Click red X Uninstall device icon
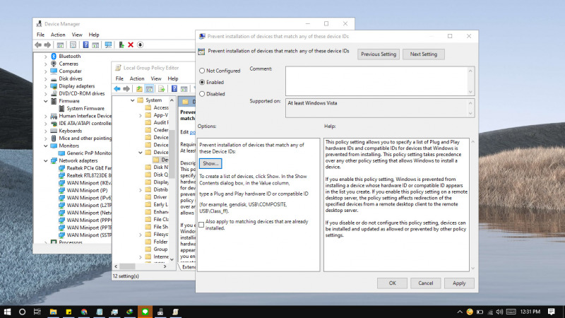Viewport: 565px width, 318px height. tap(131, 45)
